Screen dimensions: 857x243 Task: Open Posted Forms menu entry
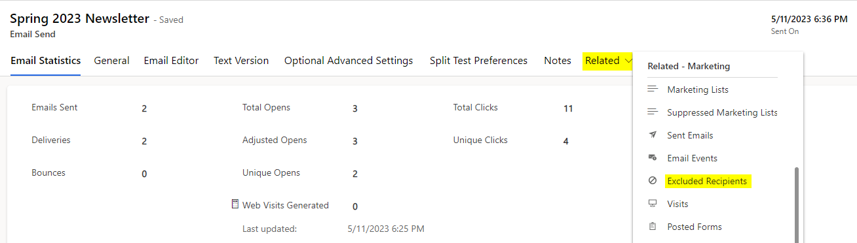(695, 227)
